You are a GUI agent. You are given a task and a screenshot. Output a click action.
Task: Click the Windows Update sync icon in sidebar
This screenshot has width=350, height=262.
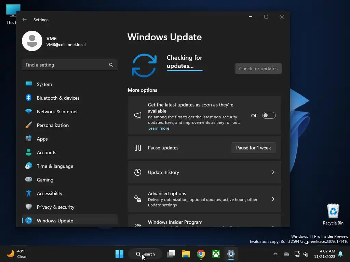(x=29, y=221)
